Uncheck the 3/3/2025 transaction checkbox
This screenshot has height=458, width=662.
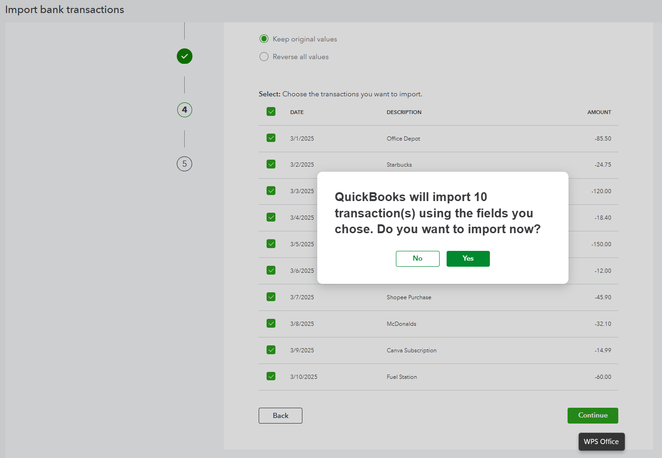(x=271, y=191)
